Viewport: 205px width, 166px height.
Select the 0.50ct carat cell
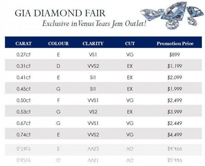tap(24, 100)
